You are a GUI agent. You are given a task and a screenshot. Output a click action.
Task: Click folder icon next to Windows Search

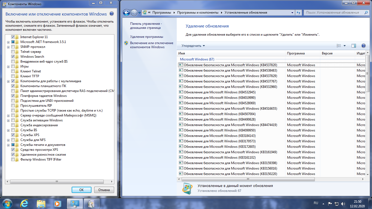(17, 57)
